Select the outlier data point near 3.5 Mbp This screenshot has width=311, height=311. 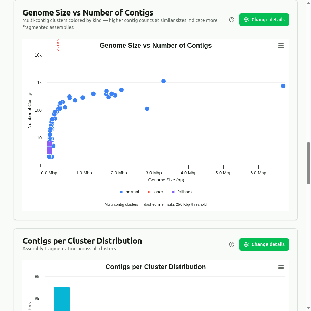click(x=163, y=81)
